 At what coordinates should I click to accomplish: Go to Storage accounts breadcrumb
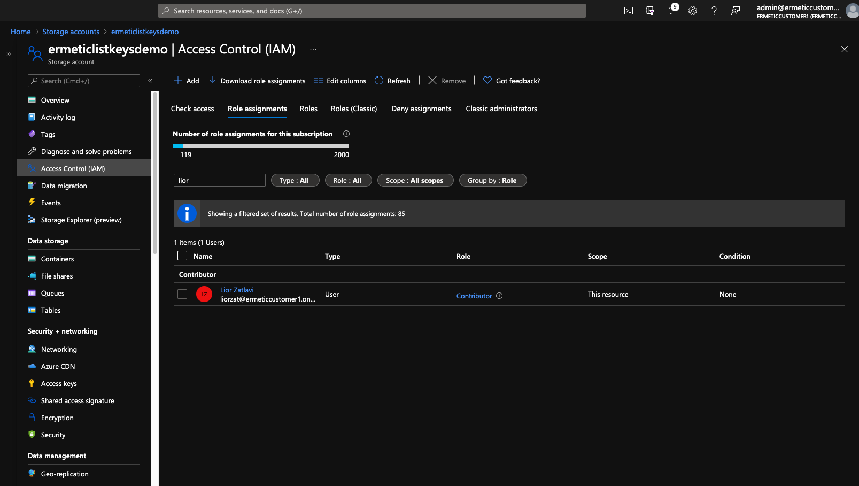point(71,32)
